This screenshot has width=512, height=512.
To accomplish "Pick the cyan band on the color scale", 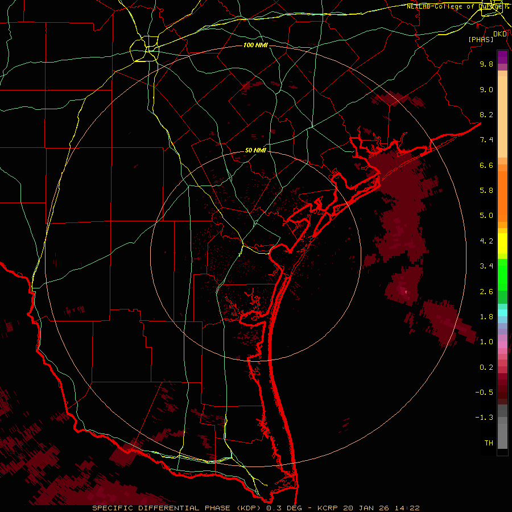I will (502, 313).
